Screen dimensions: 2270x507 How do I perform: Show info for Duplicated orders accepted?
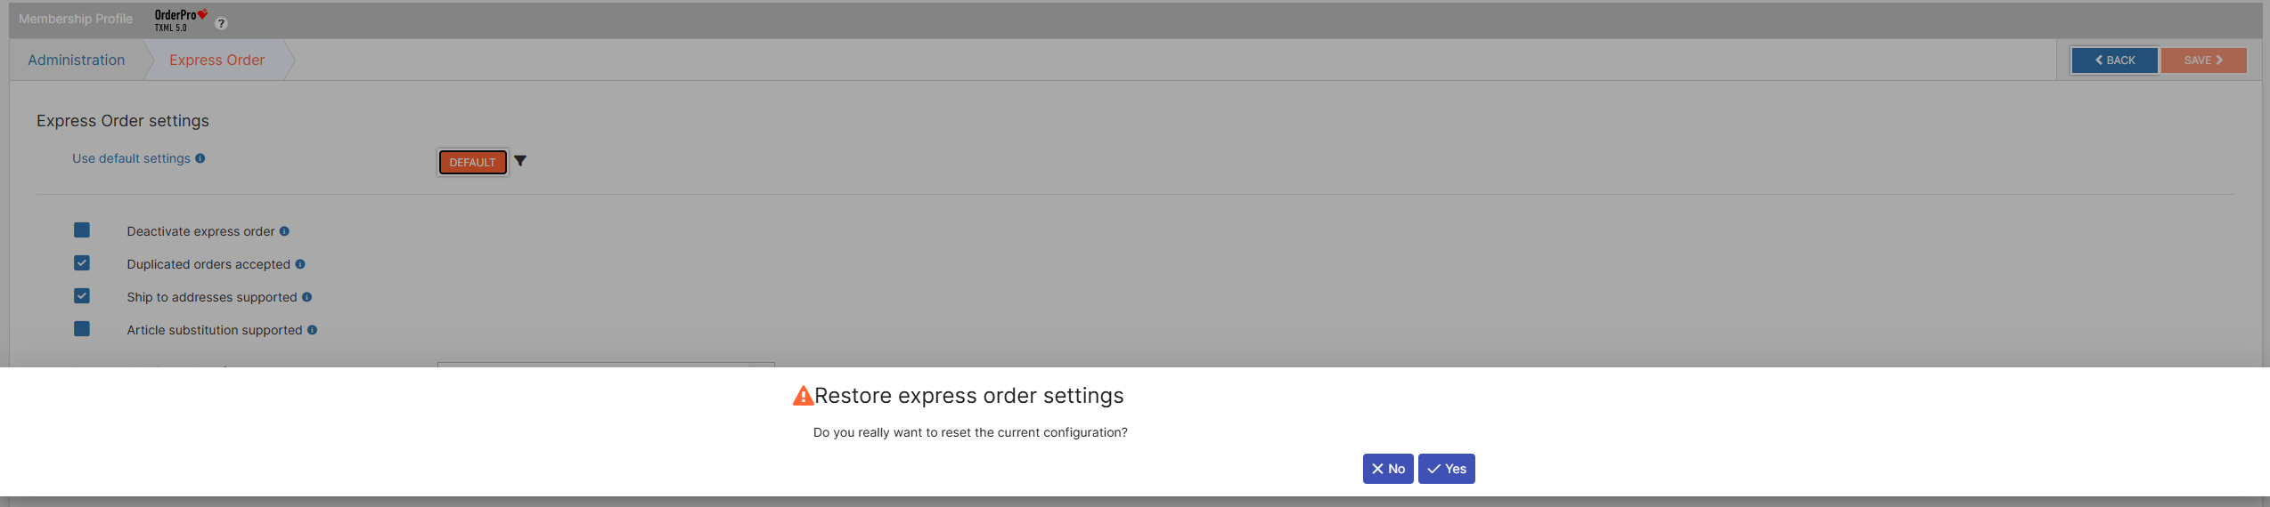point(300,264)
